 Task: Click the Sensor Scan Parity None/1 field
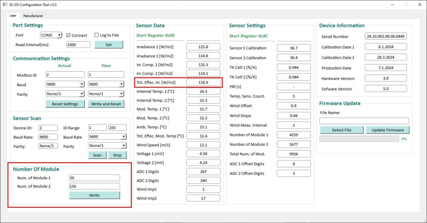coord(48,146)
